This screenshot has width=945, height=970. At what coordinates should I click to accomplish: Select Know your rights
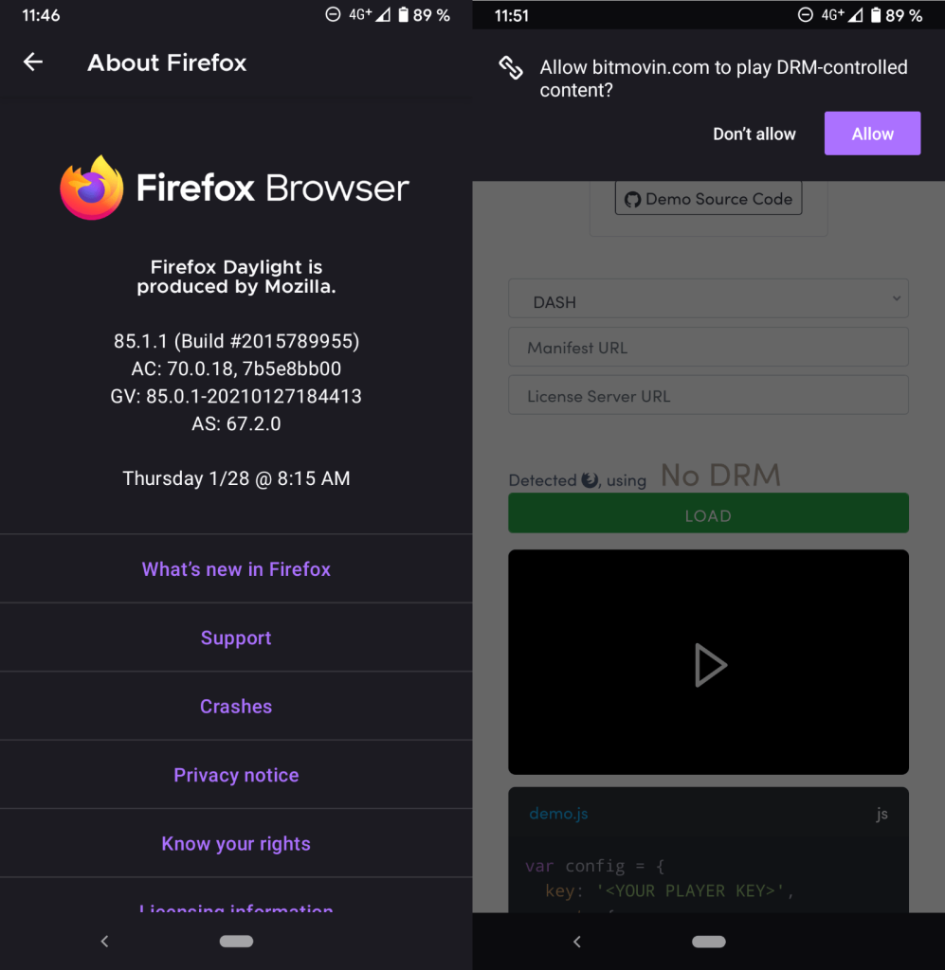(x=236, y=844)
